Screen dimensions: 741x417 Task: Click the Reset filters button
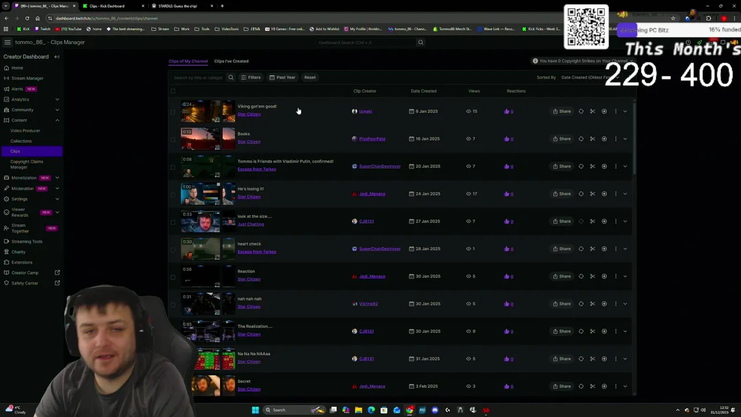[310, 77]
